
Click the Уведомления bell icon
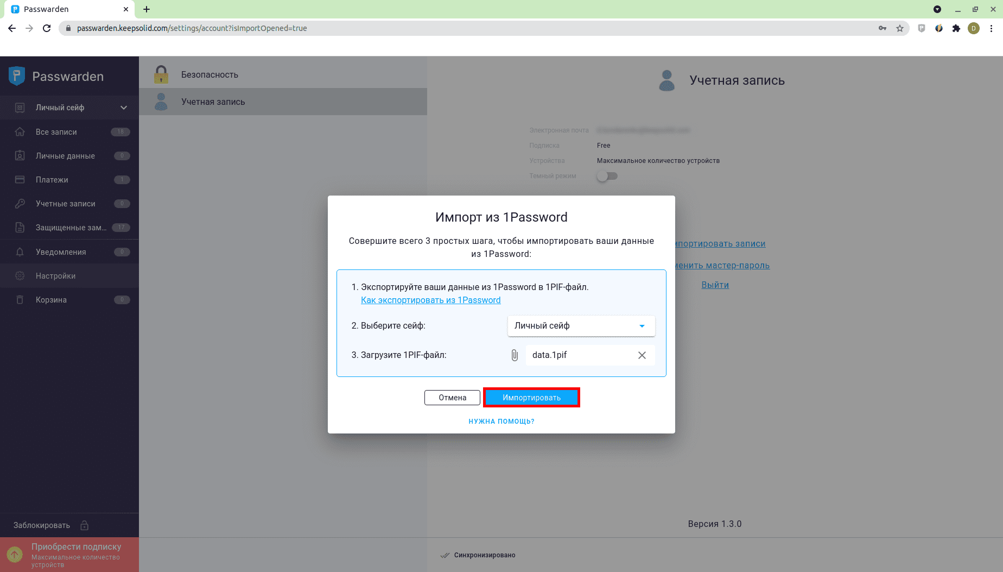coord(20,252)
